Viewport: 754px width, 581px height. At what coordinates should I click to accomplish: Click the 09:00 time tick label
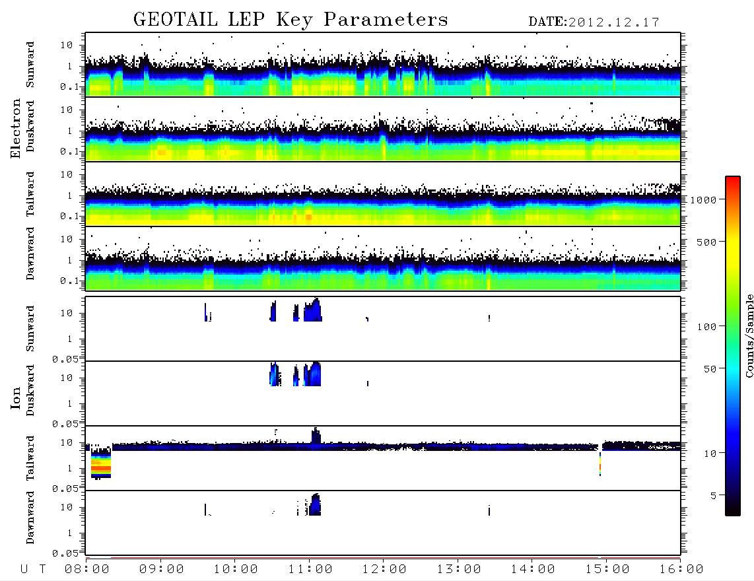162,570
